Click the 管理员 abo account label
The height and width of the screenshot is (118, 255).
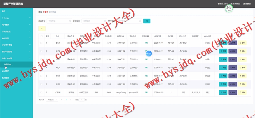coord(223,4)
